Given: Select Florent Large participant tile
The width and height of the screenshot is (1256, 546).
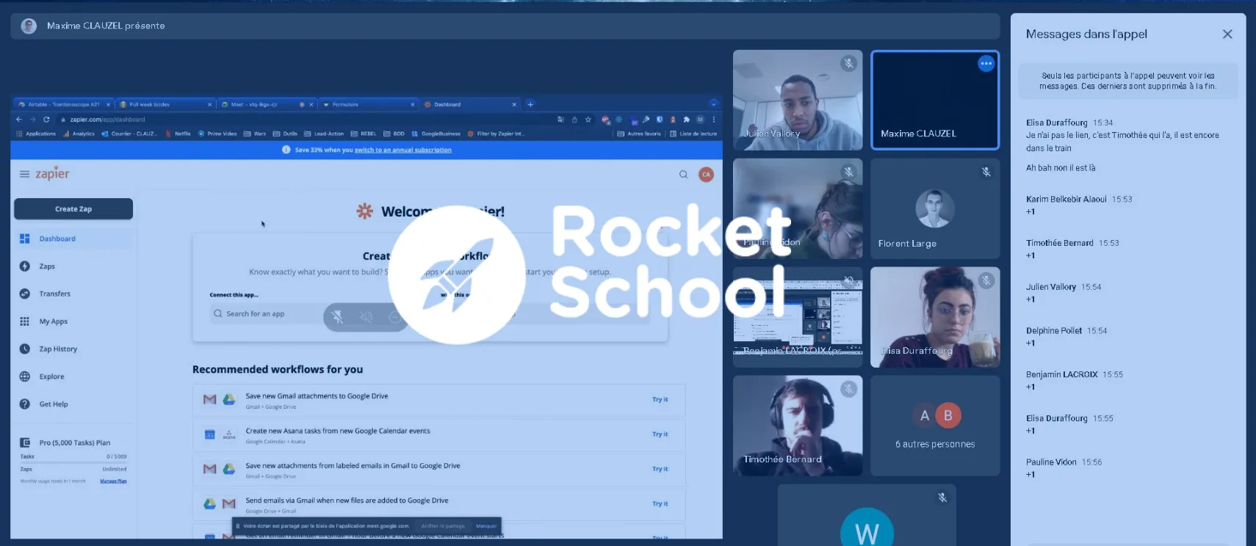Looking at the screenshot, I should point(935,208).
